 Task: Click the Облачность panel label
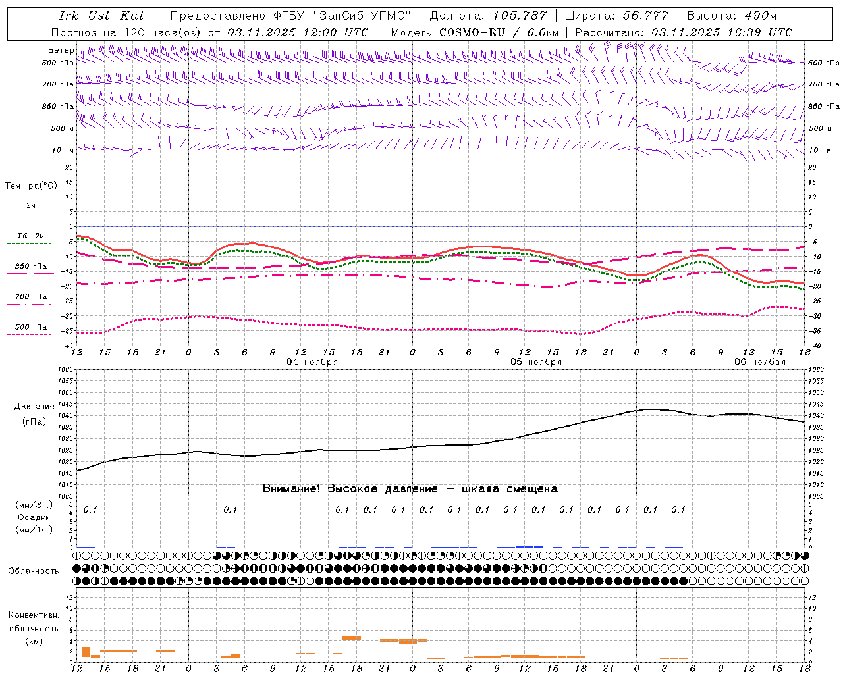coord(34,571)
